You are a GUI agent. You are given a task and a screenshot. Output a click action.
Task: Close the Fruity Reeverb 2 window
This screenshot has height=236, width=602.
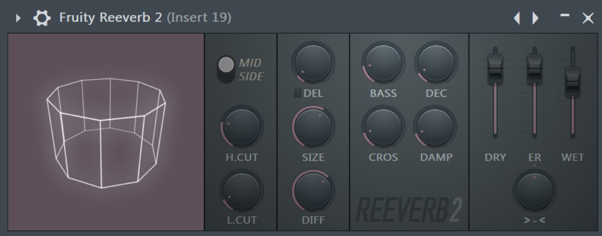588,18
